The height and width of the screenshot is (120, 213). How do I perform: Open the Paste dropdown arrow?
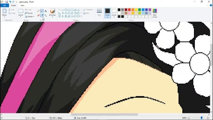tap(4, 17)
